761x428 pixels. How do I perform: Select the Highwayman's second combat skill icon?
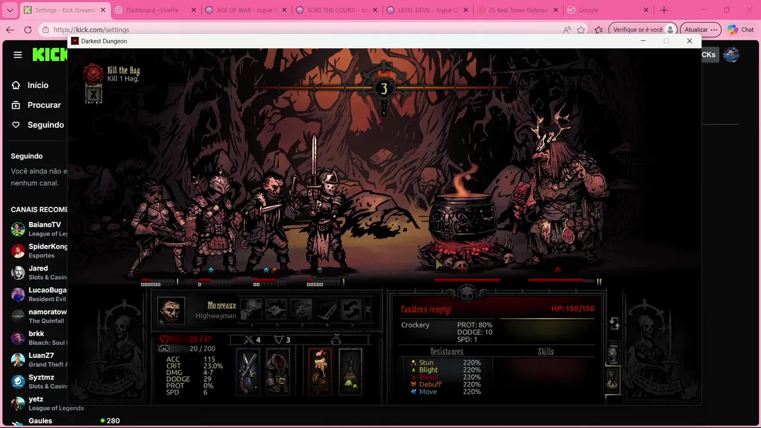[276, 309]
